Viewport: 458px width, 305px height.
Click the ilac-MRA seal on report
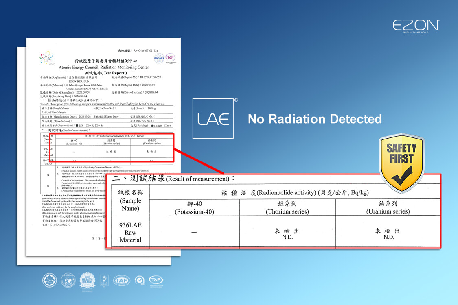pyautogui.click(x=159, y=58)
